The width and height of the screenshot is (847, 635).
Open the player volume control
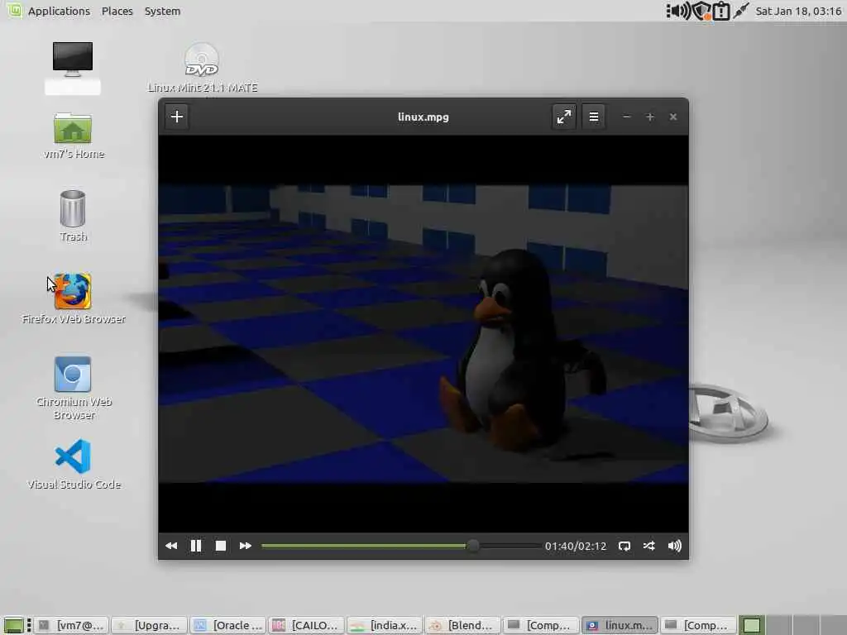click(x=675, y=546)
